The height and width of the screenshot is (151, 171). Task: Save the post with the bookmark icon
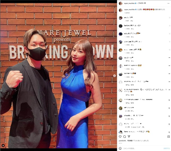coord(169,136)
